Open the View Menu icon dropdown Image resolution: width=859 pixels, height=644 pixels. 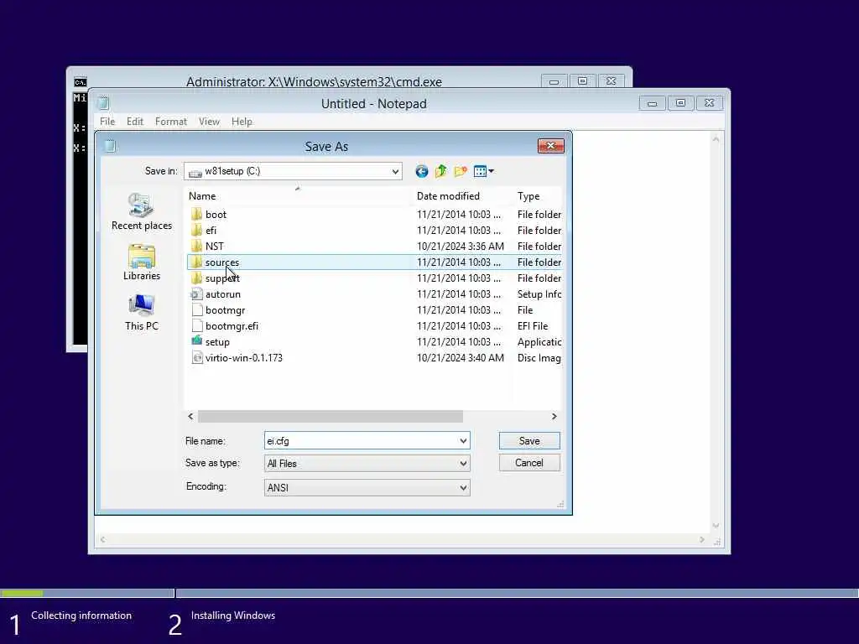tap(484, 171)
